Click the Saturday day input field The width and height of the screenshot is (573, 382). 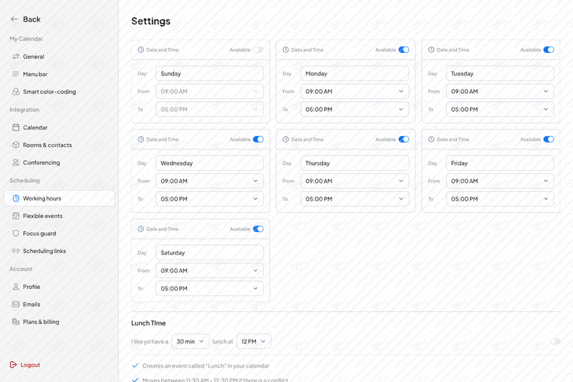pos(209,252)
